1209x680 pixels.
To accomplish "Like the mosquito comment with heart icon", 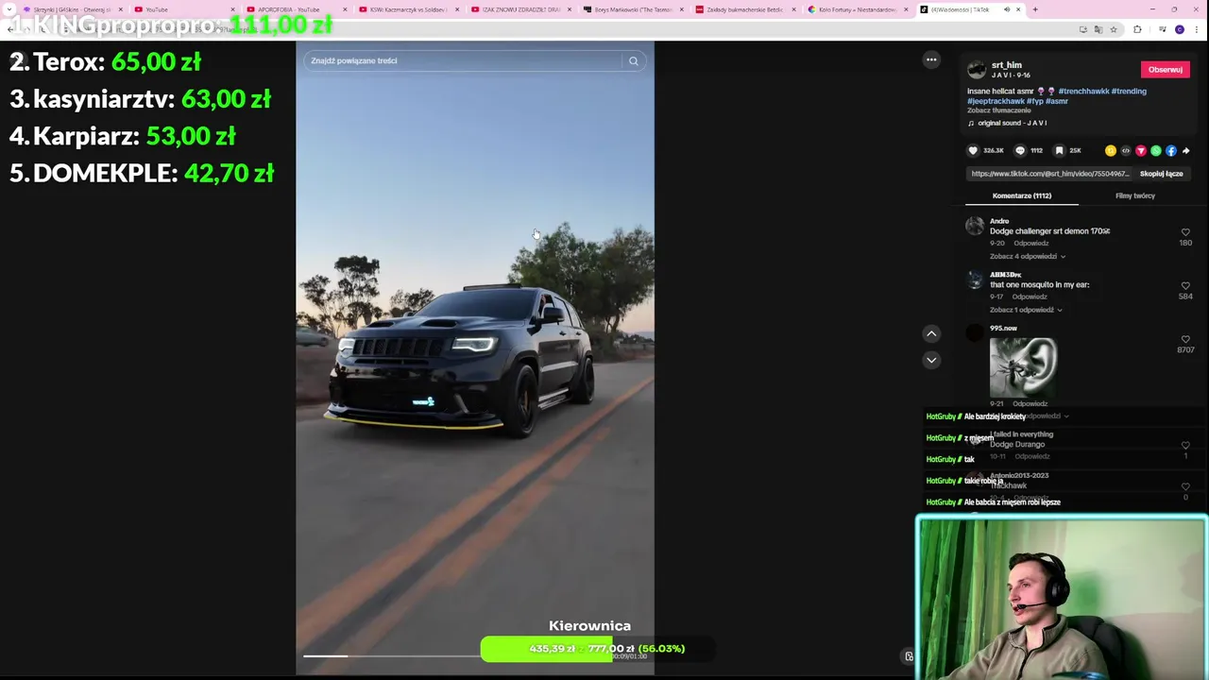I will pos(1185,286).
